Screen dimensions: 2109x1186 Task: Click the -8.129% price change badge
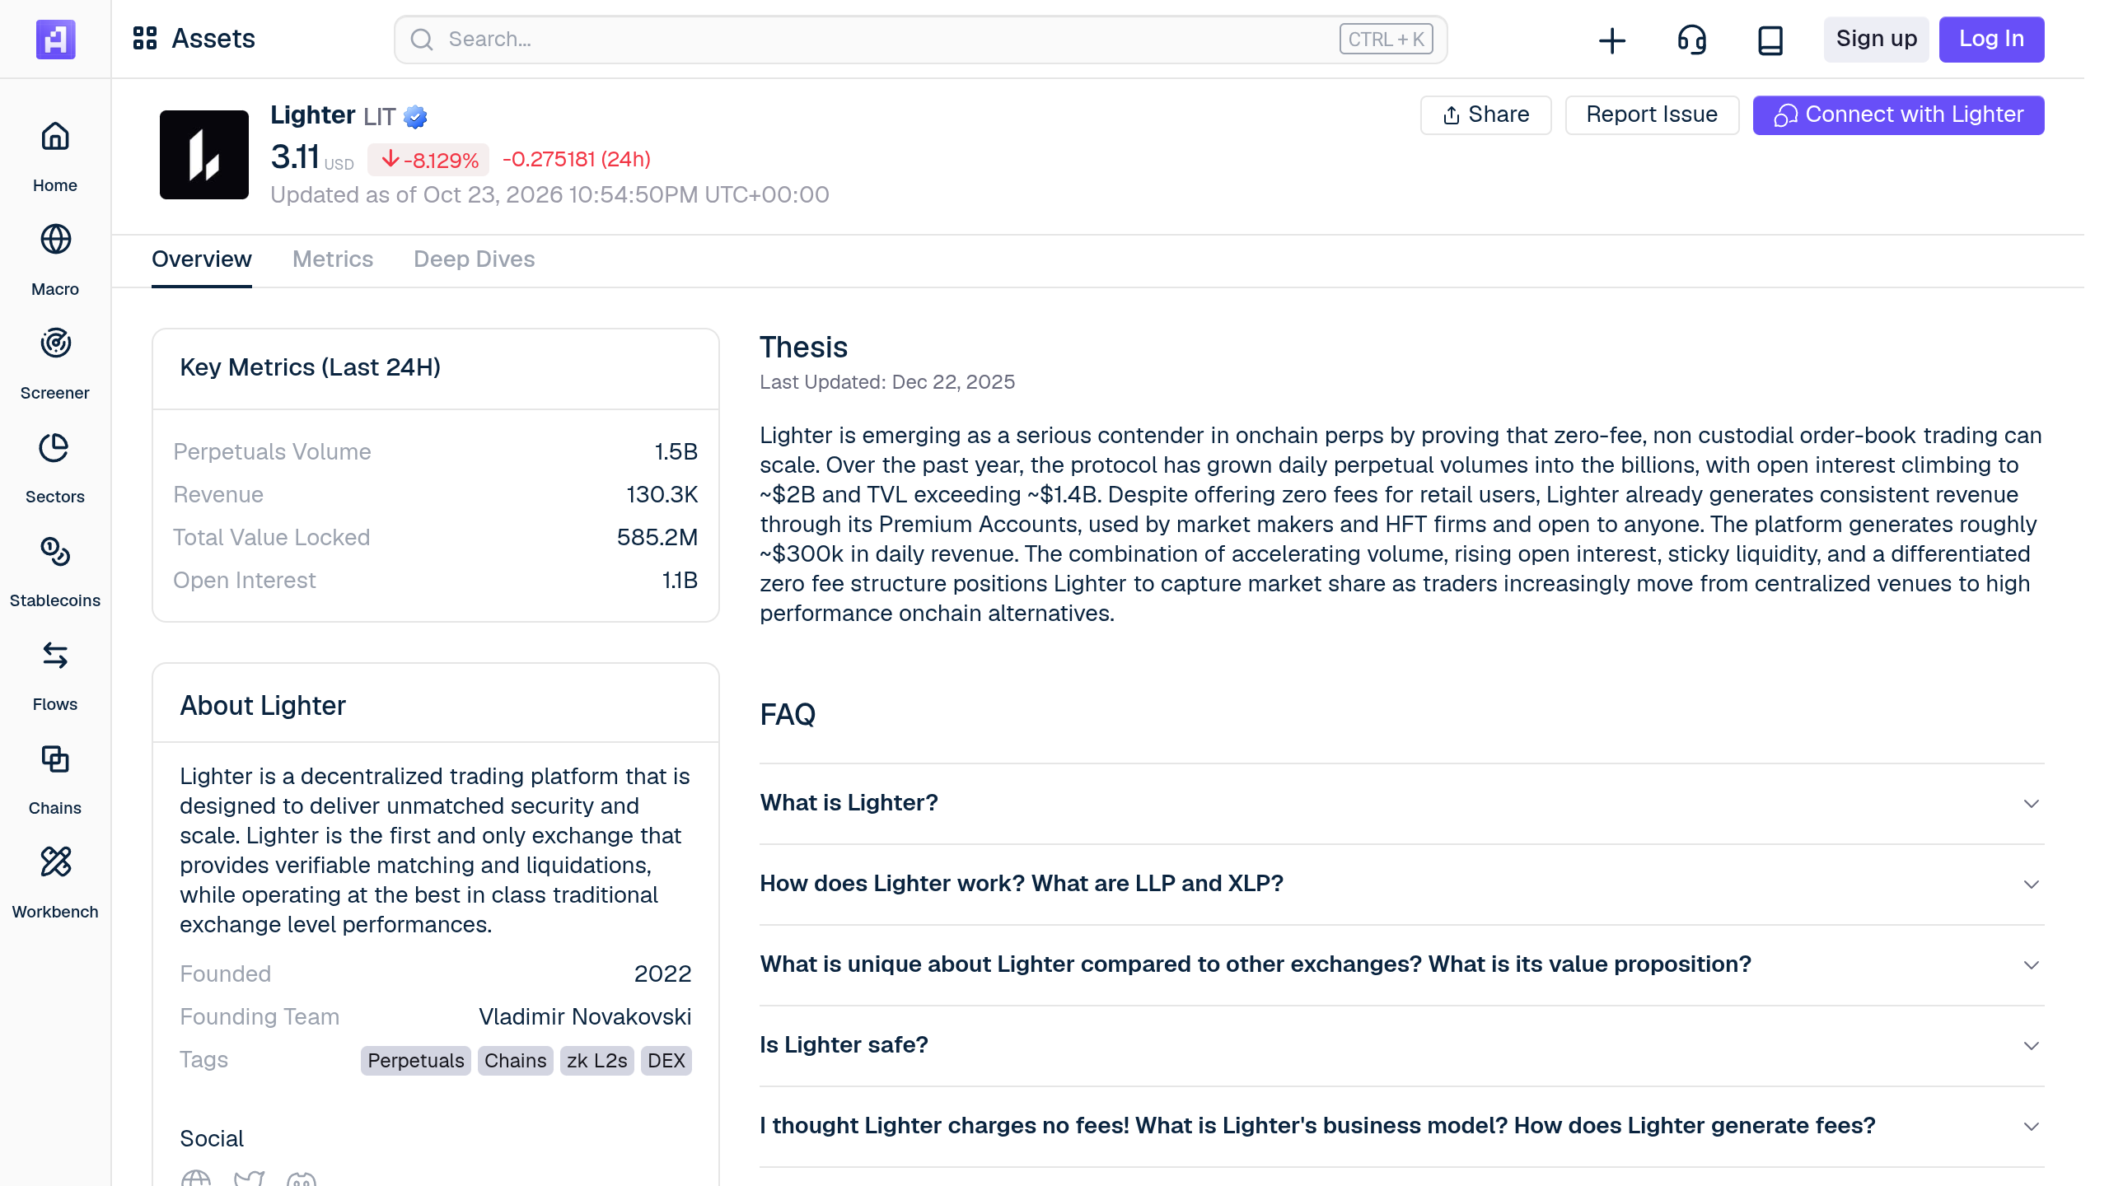coord(428,160)
